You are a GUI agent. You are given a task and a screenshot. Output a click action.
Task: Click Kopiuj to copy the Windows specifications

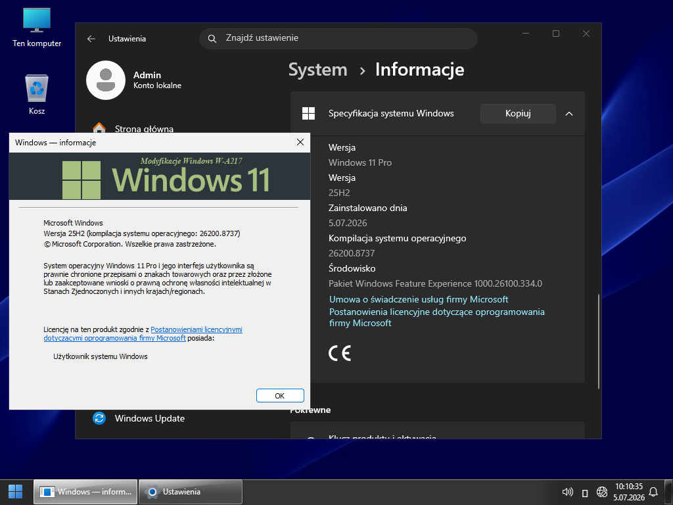pyautogui.click(x=518, y=113)
